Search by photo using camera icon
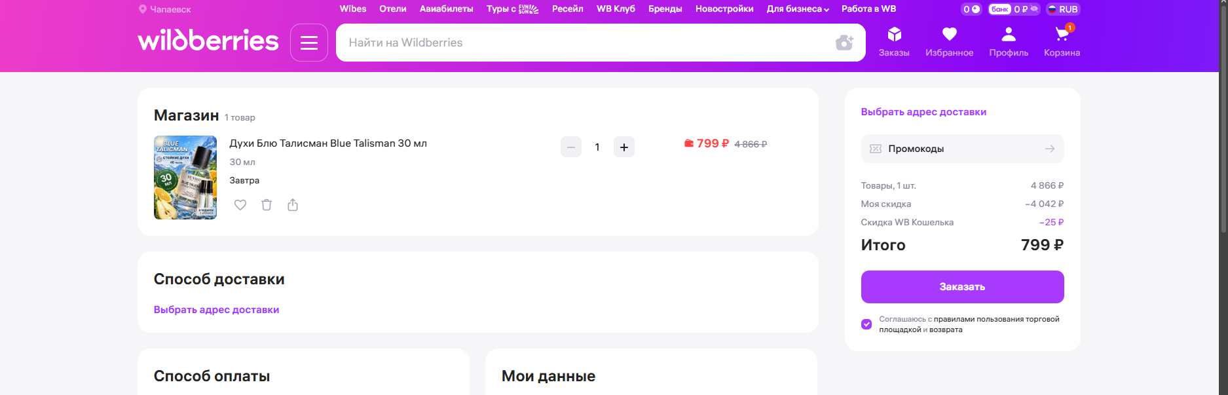This screenshot has width=1228, height=395. click(x=844, y=43)
